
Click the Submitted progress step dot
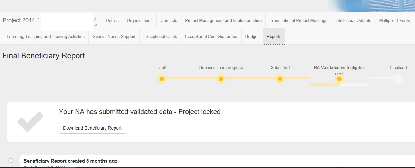click(x=280, y=79)
